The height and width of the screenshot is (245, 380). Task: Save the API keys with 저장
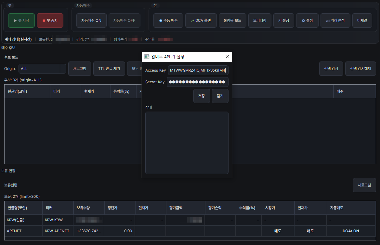click(x=202, y=96)
